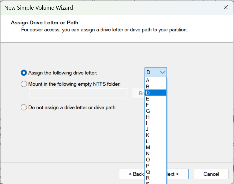Close the New Simple Volume Wizard
This screenshot has height=184, width=234.
(226, 7)
